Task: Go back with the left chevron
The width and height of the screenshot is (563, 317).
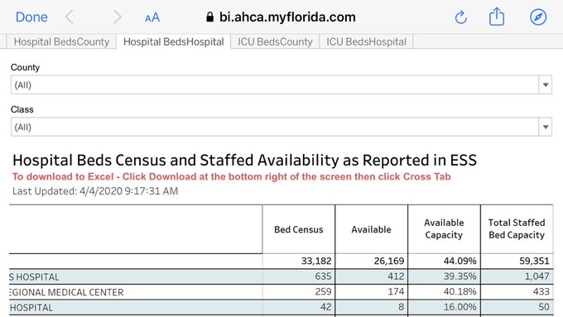Action: tap(70, 17)
